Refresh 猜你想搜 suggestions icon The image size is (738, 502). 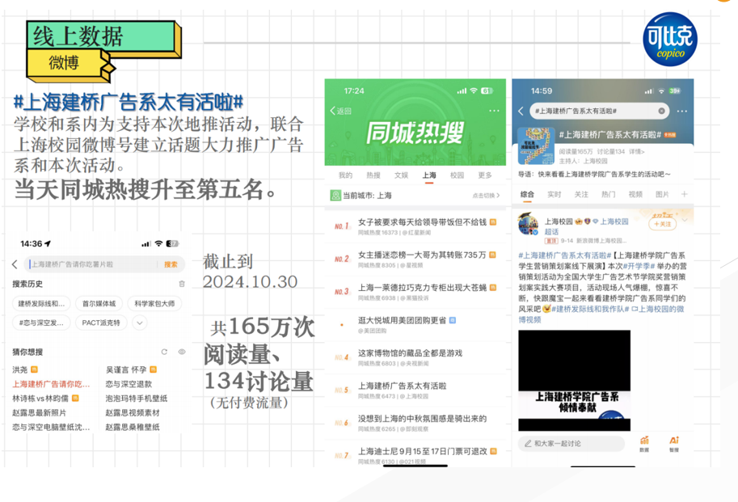[x=164, y=352]
